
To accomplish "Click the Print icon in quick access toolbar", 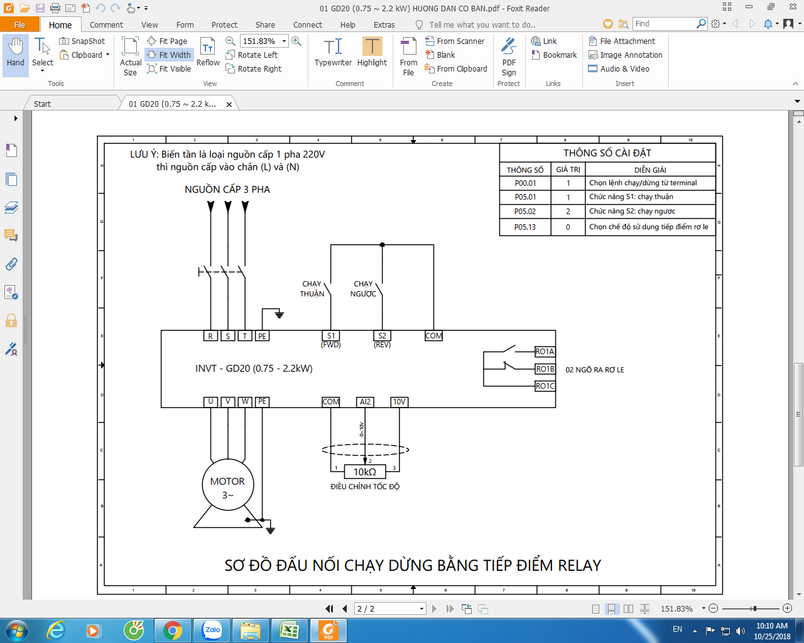I will point(55,8).
